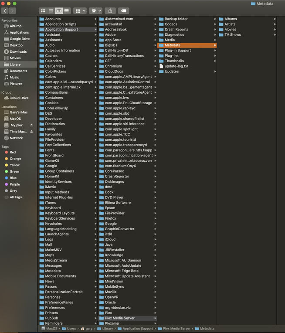
Task: Select the Plug-in Support folder
Action: [187, 50]
